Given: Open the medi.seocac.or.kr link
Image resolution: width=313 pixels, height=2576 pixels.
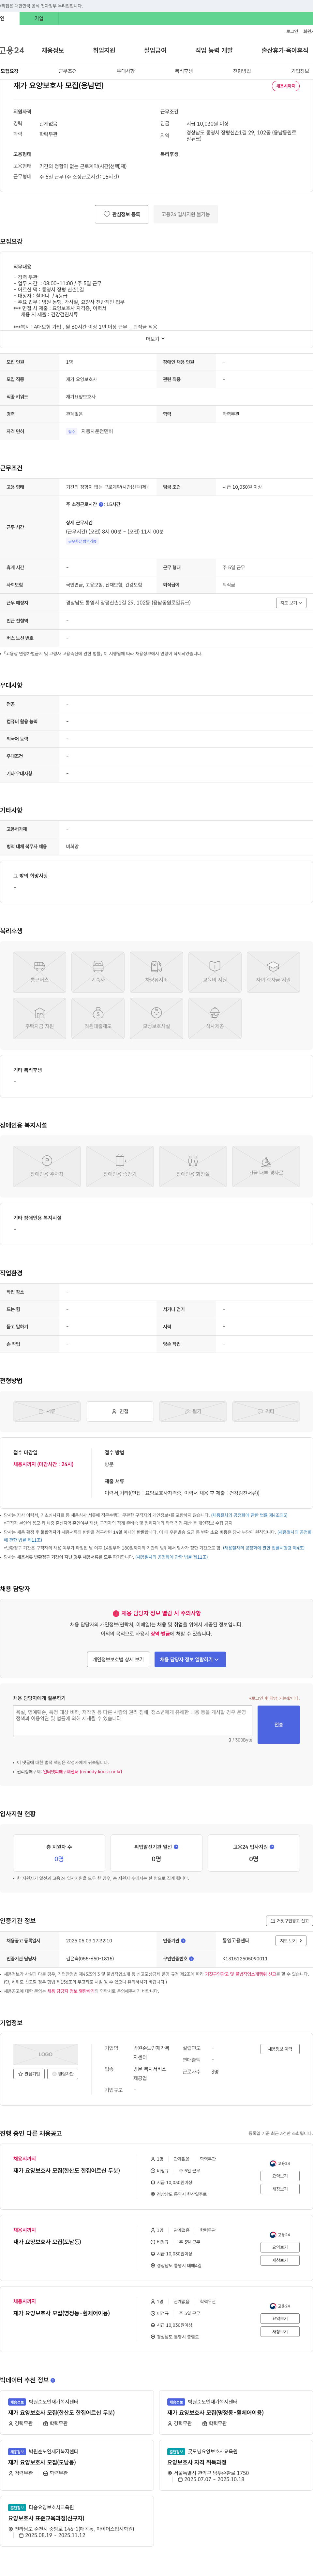Looking at the screenshot, I should [x=83, y=1772].
